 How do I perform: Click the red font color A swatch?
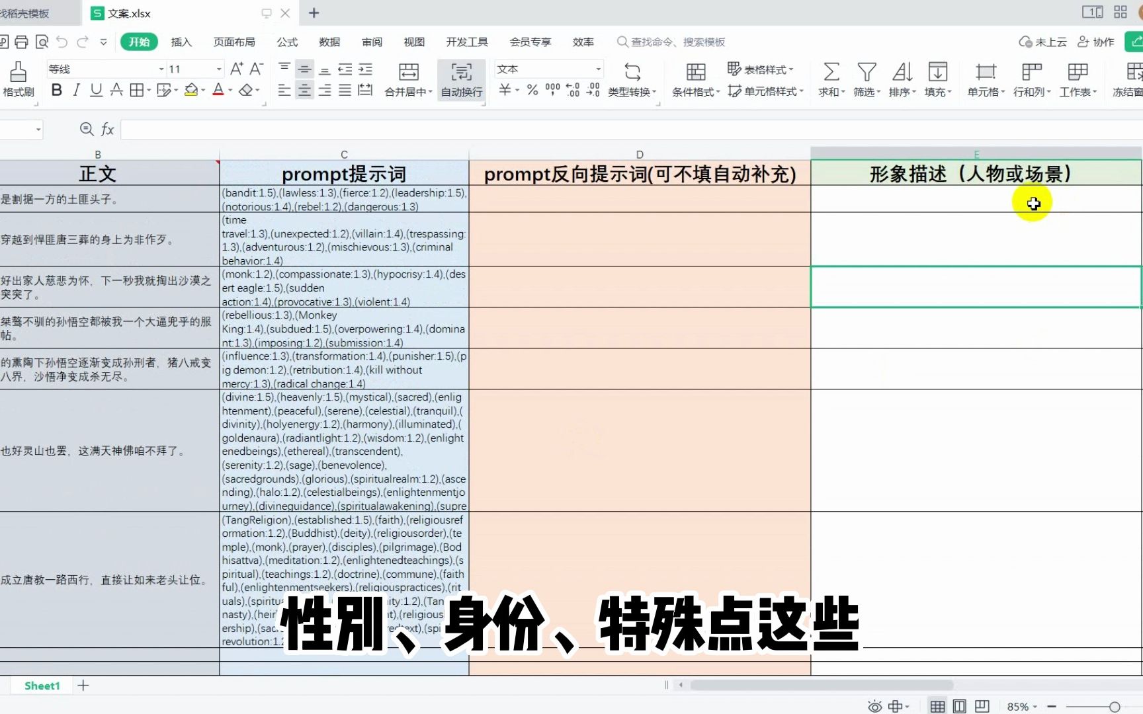click(x=218, y=90)
